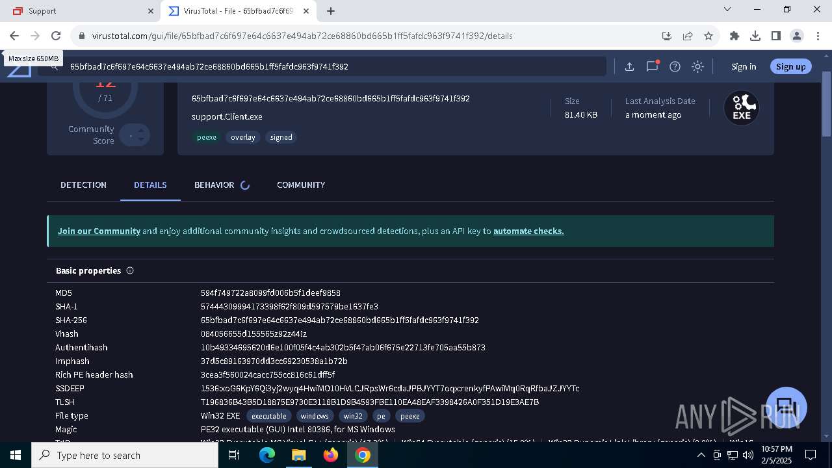Click the Vhash value
This screenshot has width=832, height=468.
pos(253,334)
